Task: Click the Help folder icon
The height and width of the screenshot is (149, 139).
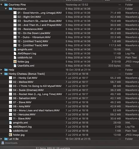Action: pos(6,70)
